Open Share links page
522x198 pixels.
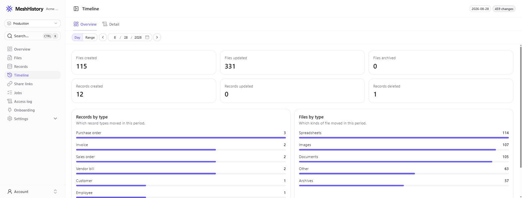pos(33,84)
